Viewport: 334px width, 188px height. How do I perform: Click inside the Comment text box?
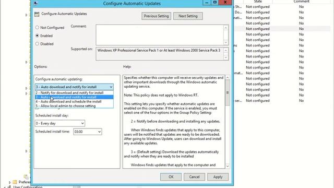point(160,35)
